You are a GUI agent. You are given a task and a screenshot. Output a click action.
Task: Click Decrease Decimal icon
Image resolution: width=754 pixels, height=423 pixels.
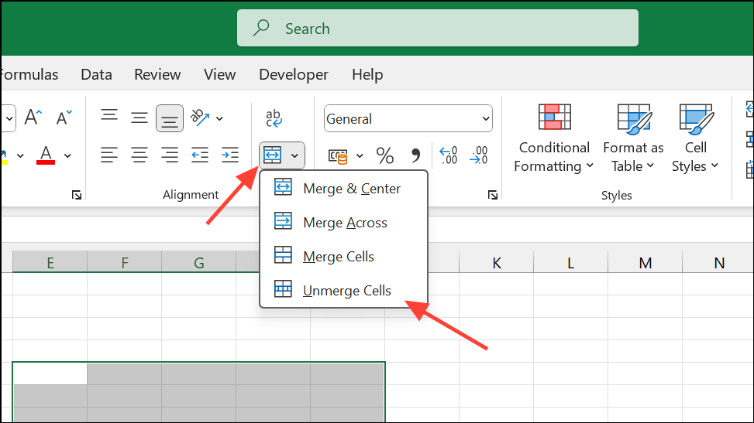[479, 155]
